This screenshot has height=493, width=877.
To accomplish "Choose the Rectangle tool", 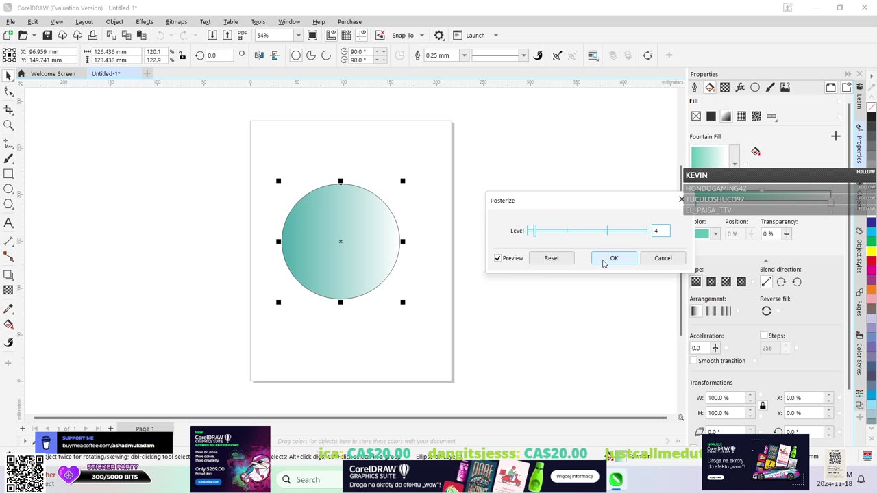I will pyautogui.click(x=8, y=174).
